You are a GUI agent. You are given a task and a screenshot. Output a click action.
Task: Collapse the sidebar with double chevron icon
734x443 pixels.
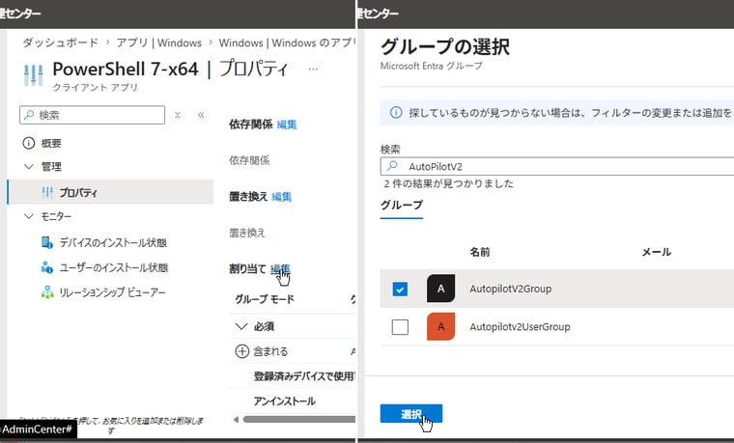pyautogui.click(x=201, y=115)
